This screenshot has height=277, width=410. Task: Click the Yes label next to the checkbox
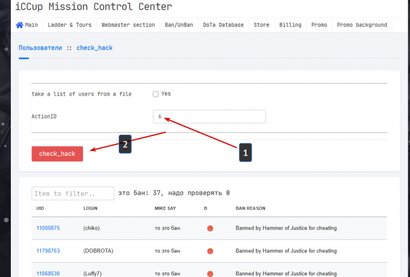[166, 94]
